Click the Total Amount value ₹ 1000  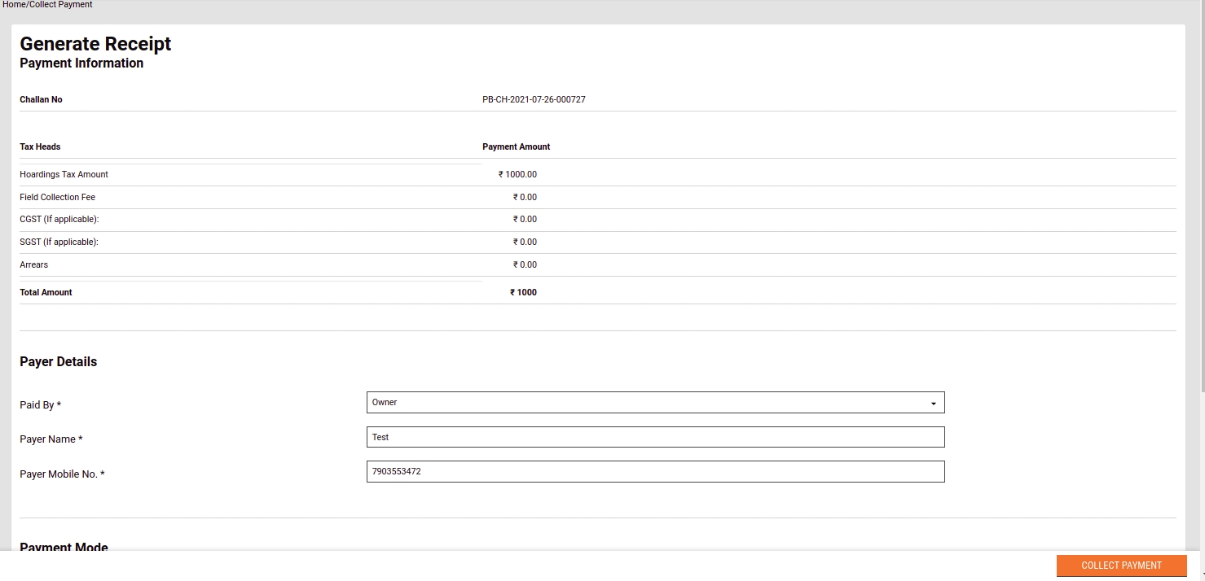coord(523,293)
